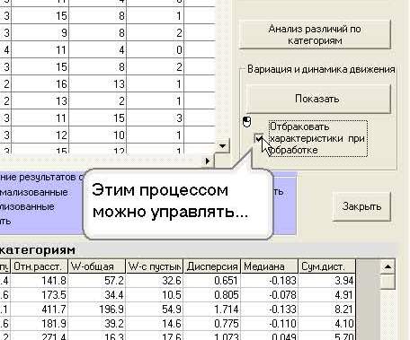Click the cell with value 1.714
410x340 pixels.
click(x=211, y=309)
